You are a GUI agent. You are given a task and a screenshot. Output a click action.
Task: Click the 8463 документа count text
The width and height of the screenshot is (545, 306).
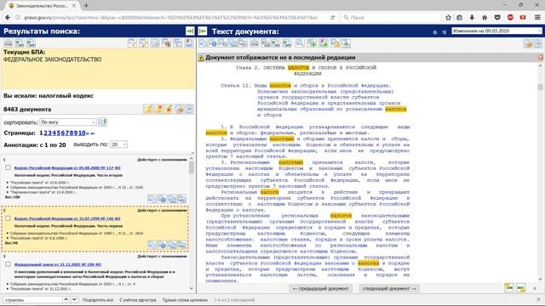click(27, 110)
